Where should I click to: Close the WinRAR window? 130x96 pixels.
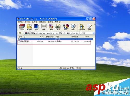(x=94, y=19)
